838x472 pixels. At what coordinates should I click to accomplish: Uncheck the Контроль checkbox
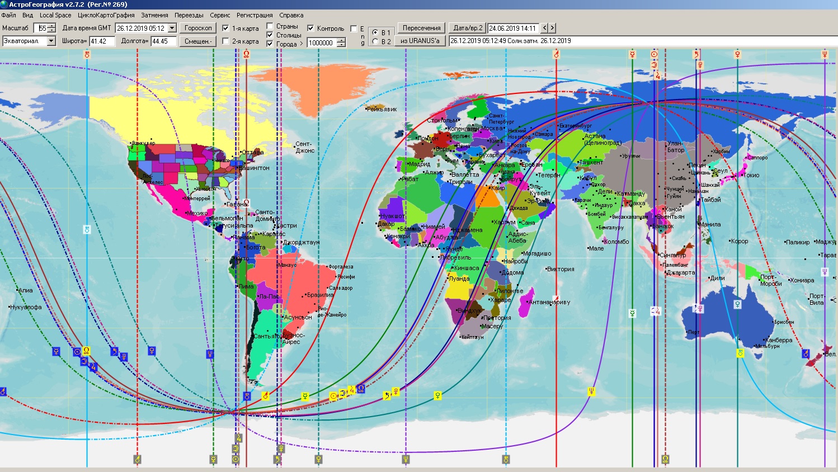tap(310, 29)
